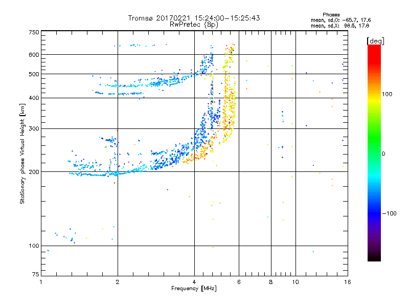
Task: Click the y-axis '300' tick label
Action: [x=34, y=129]
